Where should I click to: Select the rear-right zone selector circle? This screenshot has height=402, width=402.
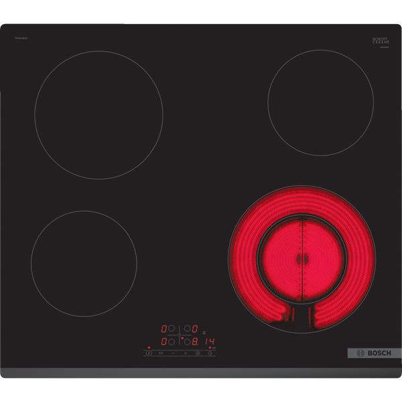point(188,329)
